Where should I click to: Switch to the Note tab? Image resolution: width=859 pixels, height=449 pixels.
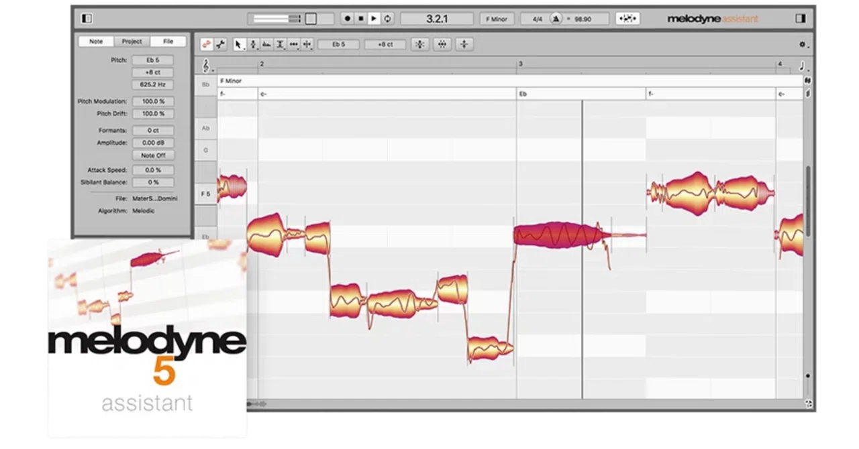click(96, 41)
